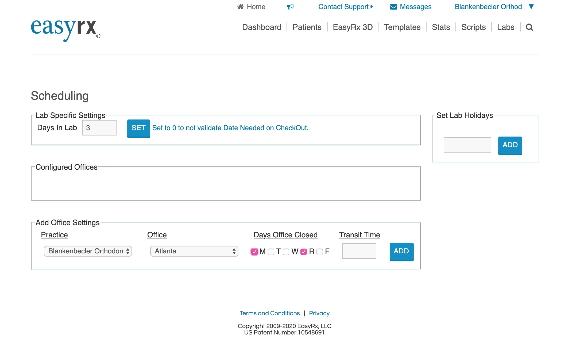Image resolution: width=580 pixels, height=351 pixels.
Task: Open the Office dropdown showing Atlanta
Action: pyautogui.click(x=194, y=251)
